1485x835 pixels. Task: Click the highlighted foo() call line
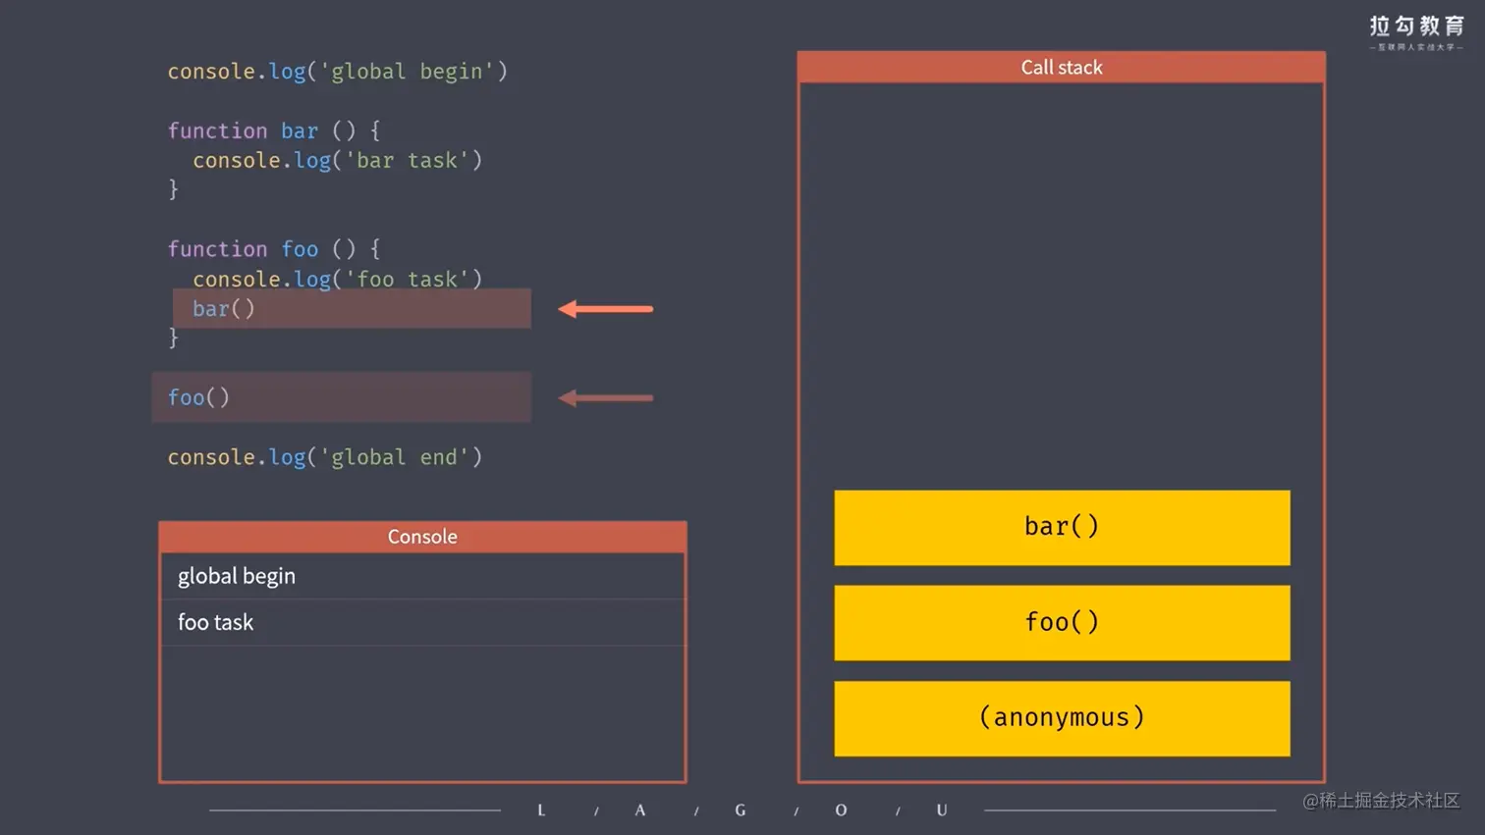tap(341, 397)
